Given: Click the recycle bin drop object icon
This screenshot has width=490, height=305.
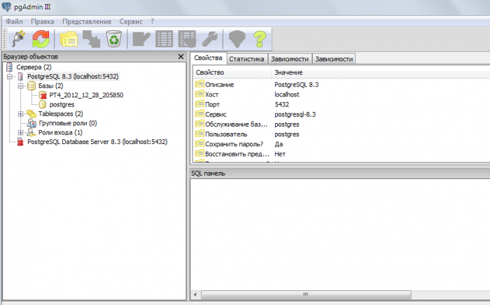Looking at the screenshot, I should (113, 39).
